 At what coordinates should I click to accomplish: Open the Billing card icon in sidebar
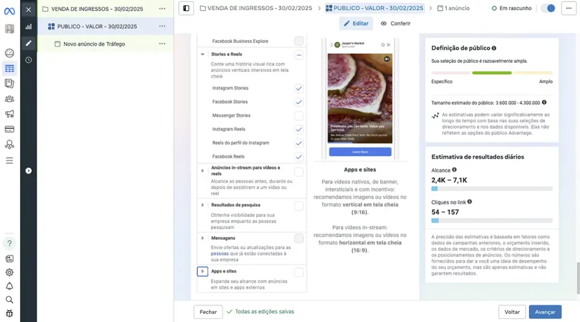[x=9, y=129]
